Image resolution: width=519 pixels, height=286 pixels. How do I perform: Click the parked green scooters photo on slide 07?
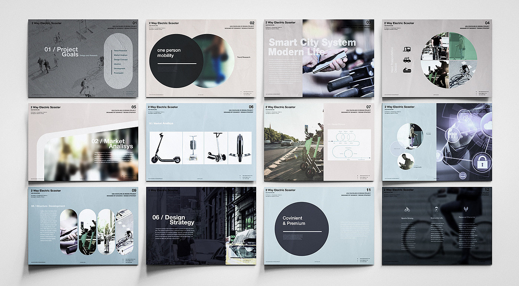click(294, 142)
